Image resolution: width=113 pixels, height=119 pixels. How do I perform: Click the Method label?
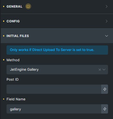(x=13, y=60)
